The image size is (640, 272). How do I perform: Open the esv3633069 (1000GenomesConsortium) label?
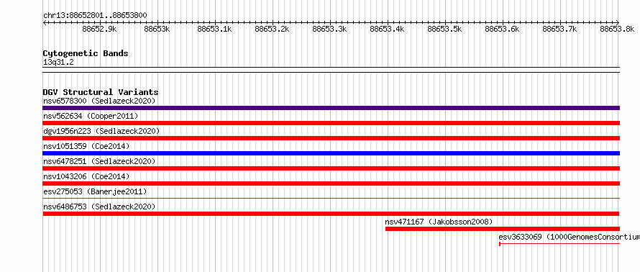coord(569,237)
